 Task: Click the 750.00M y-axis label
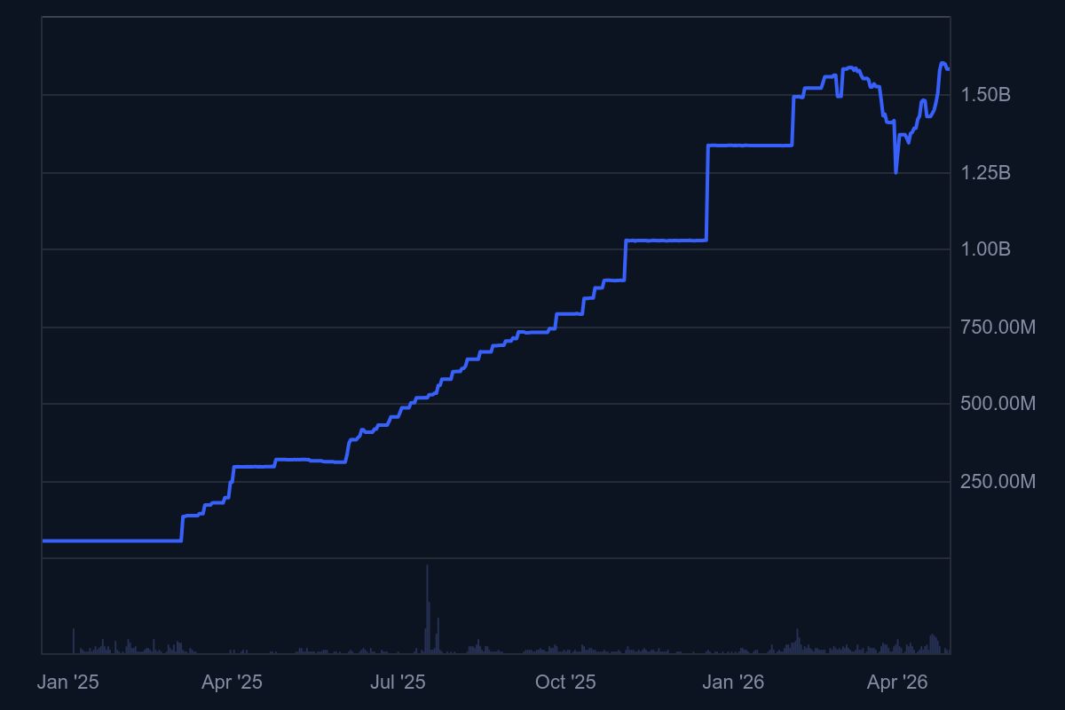click(x=998, y=327)
